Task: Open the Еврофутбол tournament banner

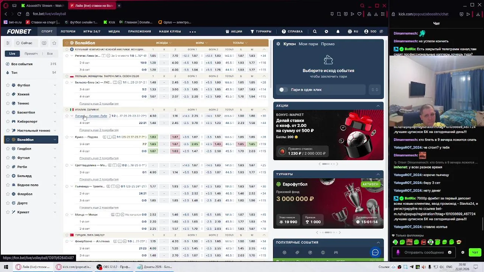Action: [328, 203]
